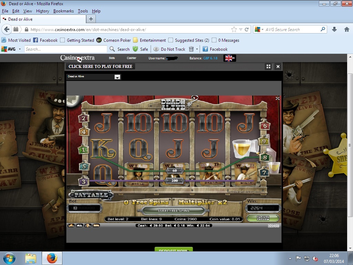Open the Getting Started bookmark
353x265 pixels.
(x=77, y=40)
